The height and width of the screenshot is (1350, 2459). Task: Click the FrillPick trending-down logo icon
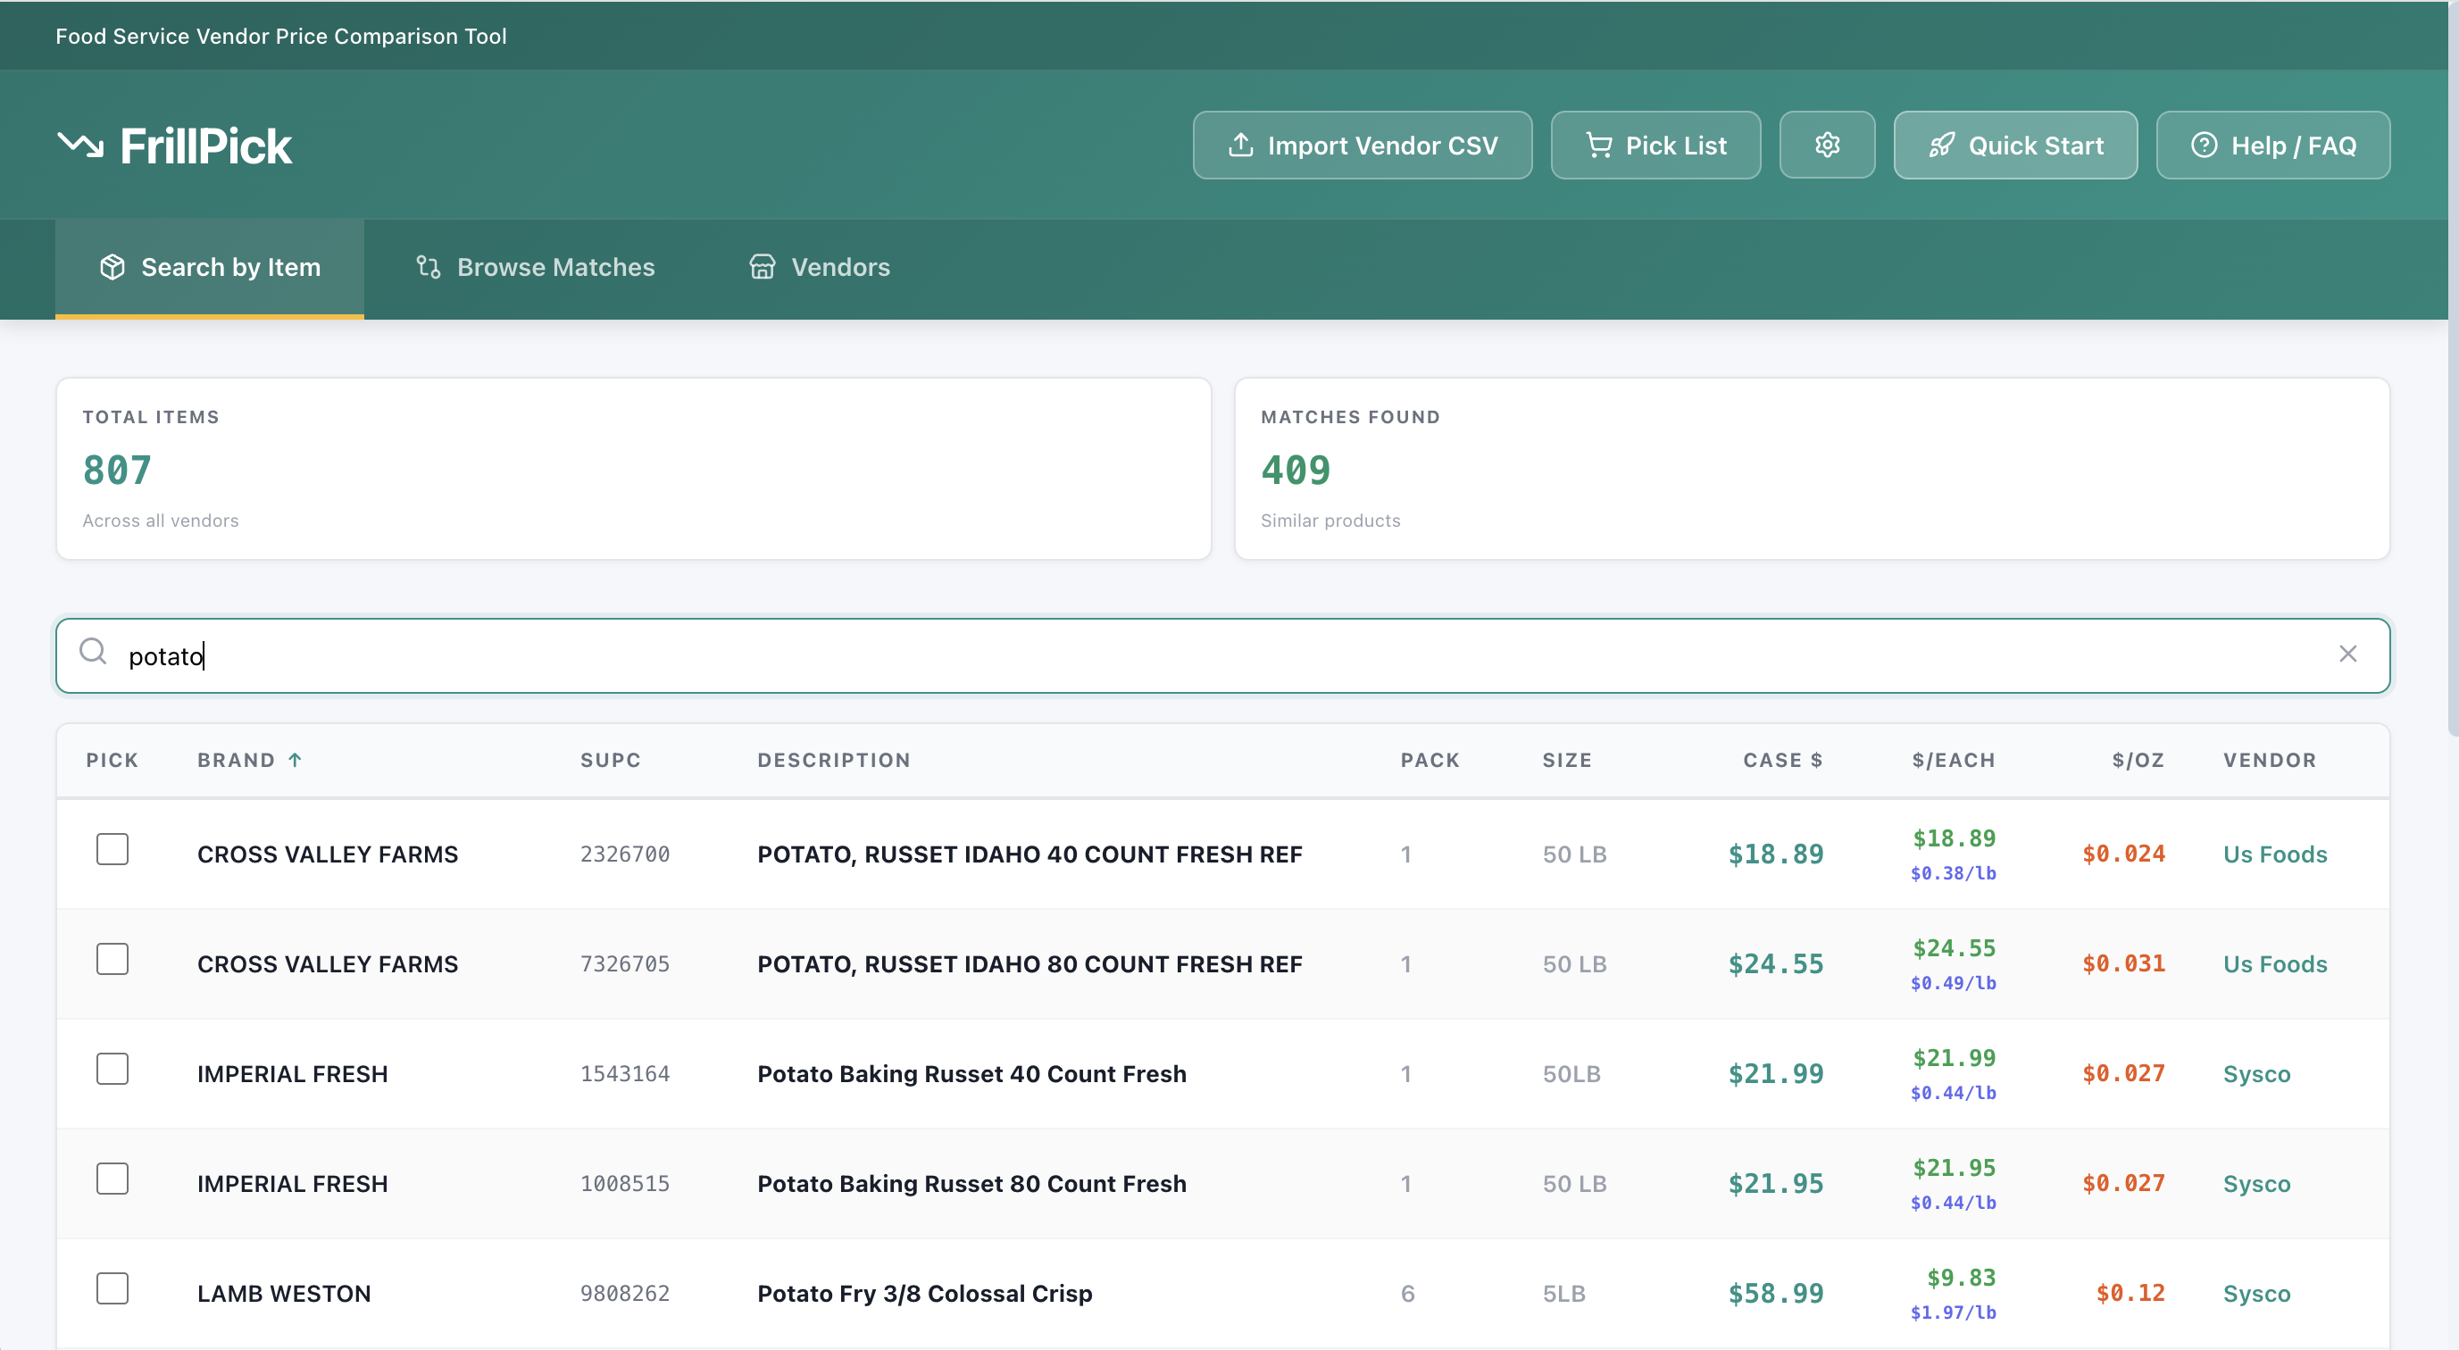click(80, 146)
